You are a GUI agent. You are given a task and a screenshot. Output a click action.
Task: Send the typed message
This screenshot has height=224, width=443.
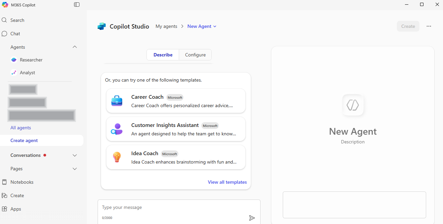(252, 218)
